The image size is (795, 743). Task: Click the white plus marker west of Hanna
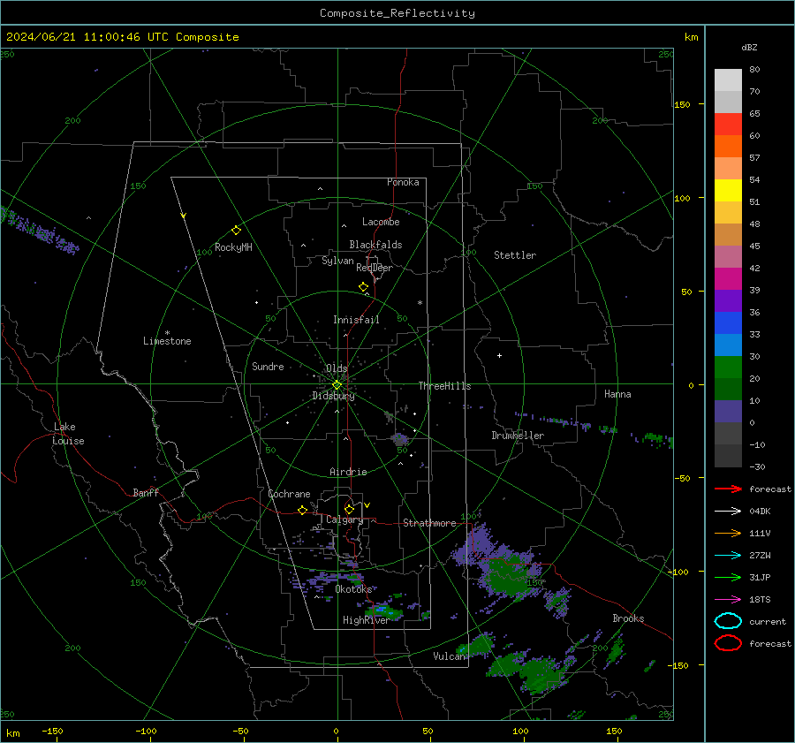coord(499,355)
